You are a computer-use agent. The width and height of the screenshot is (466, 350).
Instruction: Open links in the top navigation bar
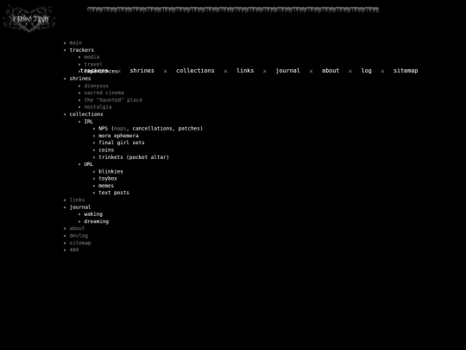245,71
